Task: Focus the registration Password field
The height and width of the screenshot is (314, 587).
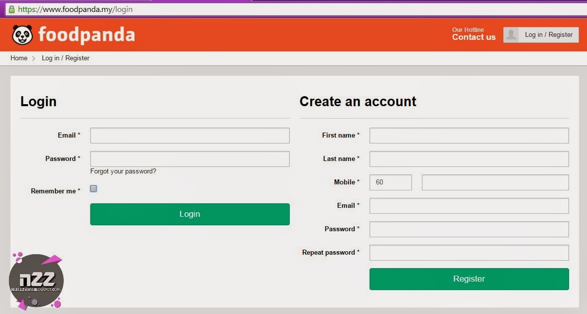Action: pyautogui.click(x=469, y=229)
